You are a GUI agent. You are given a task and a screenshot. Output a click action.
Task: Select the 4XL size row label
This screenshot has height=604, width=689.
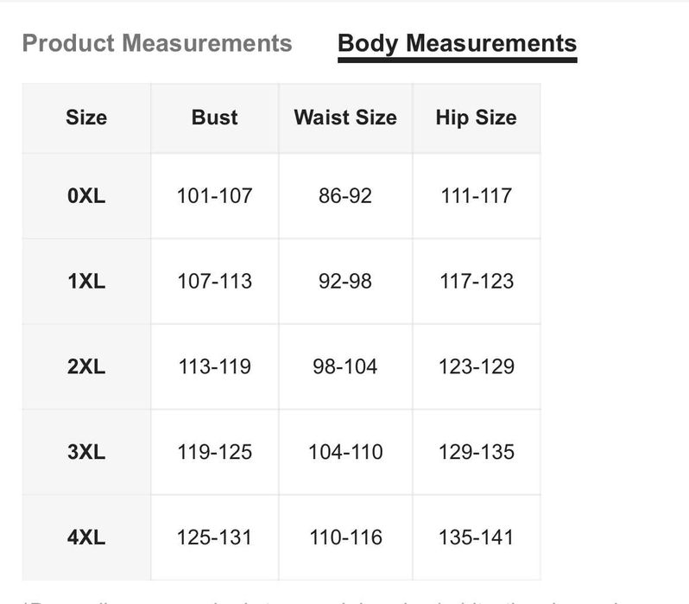coord(86,537)
